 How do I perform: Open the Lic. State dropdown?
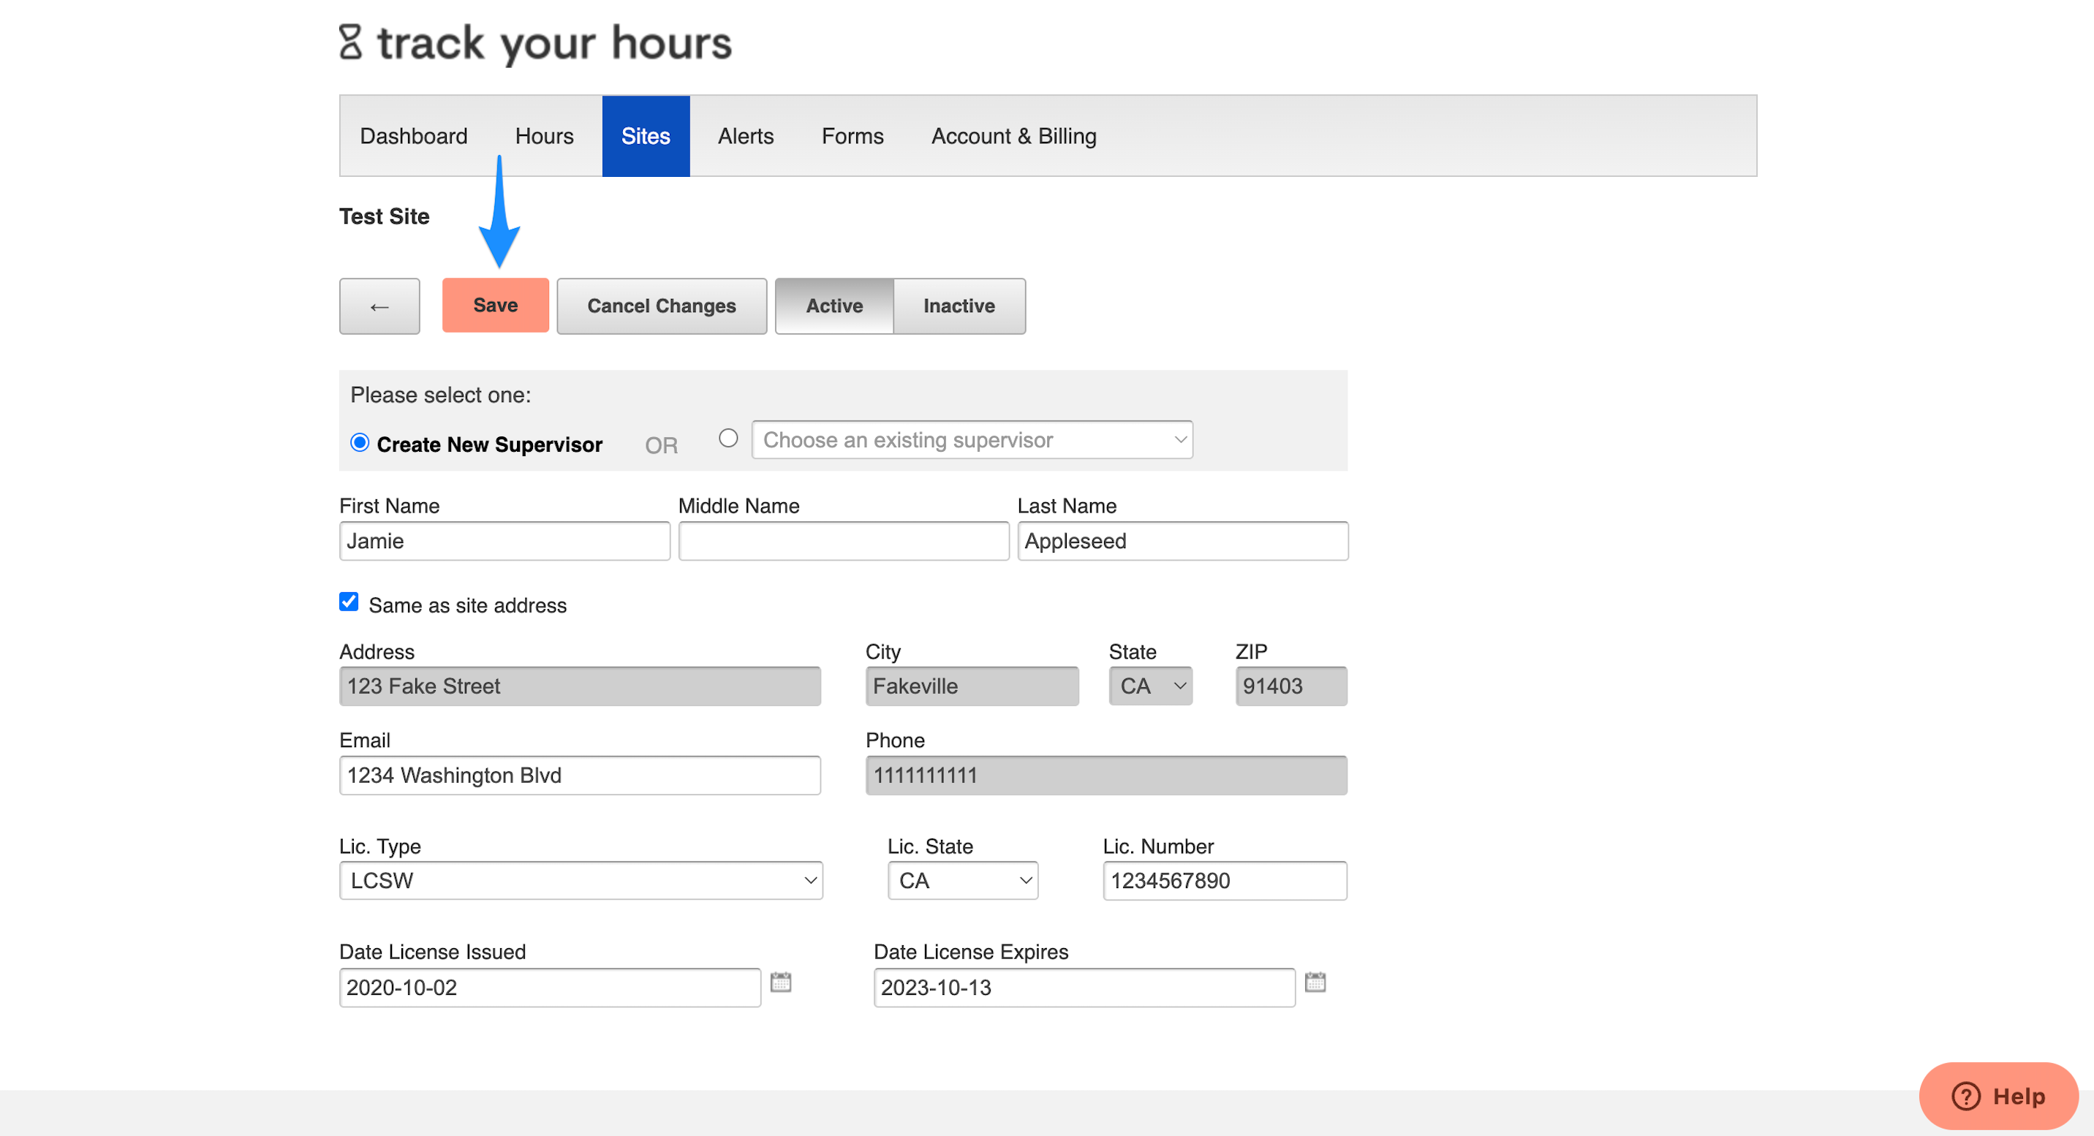tap(962, 881)
